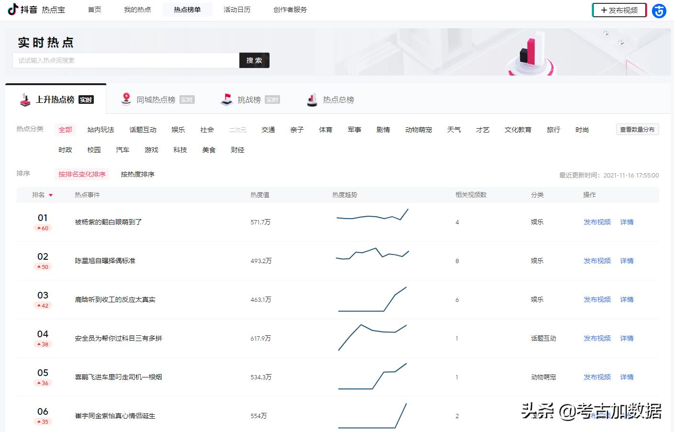Click the rising hot list podium icon

(x=25, y=100)
